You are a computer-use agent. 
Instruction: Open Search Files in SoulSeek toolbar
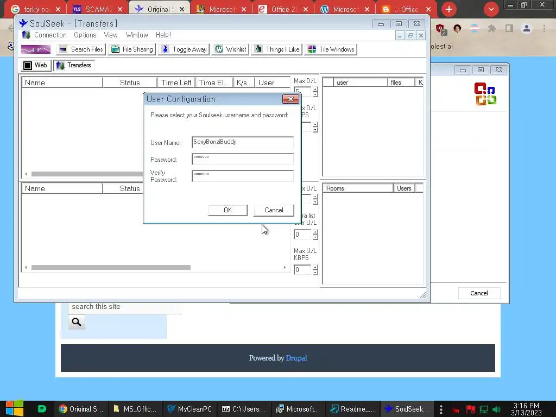81,49
